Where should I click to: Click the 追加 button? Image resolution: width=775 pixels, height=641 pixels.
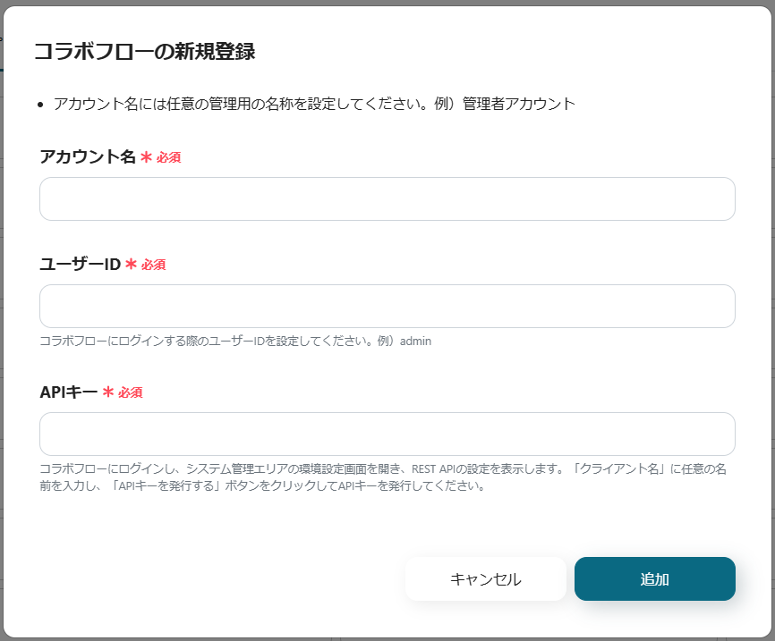[654, 578]
